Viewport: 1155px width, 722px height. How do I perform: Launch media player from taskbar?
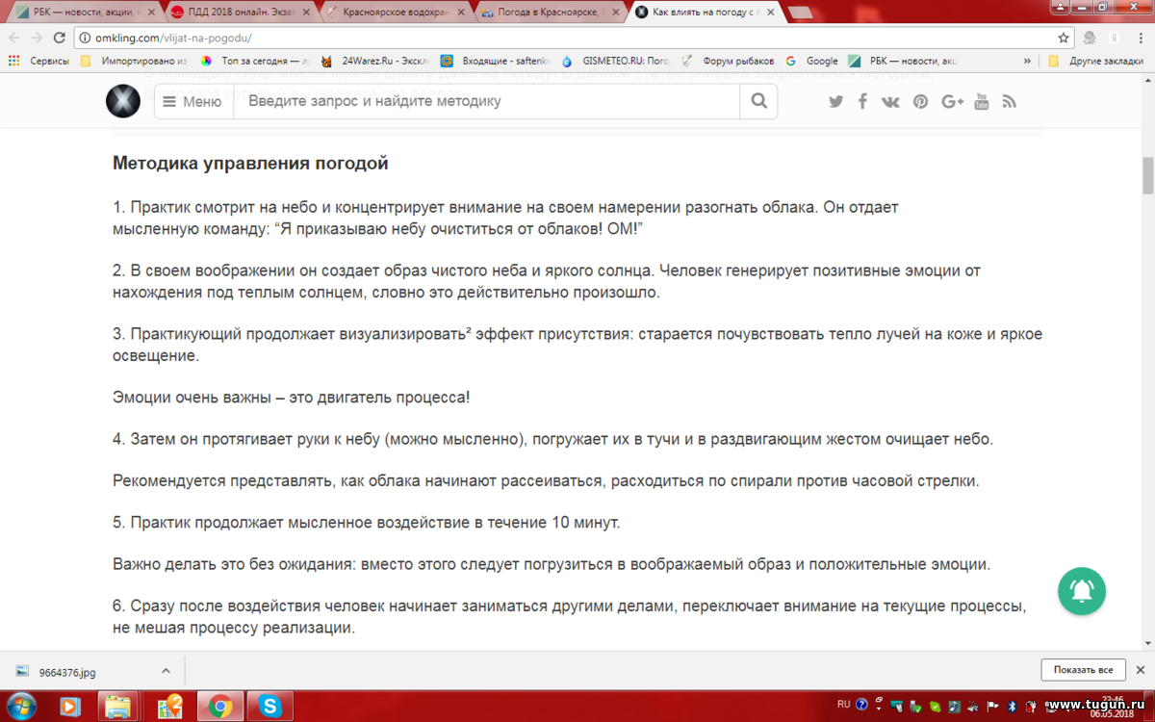[69, 707]
